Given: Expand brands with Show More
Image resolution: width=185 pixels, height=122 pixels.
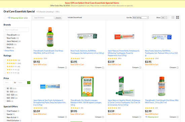Looking at the screenshot, I should coord(9,51).
